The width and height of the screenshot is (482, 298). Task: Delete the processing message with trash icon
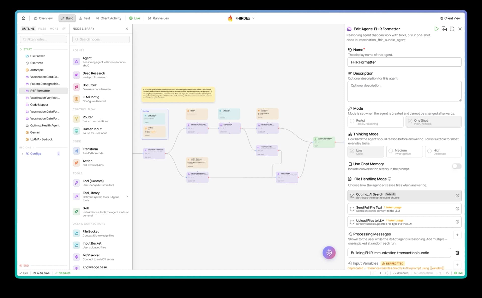point(457,253)
